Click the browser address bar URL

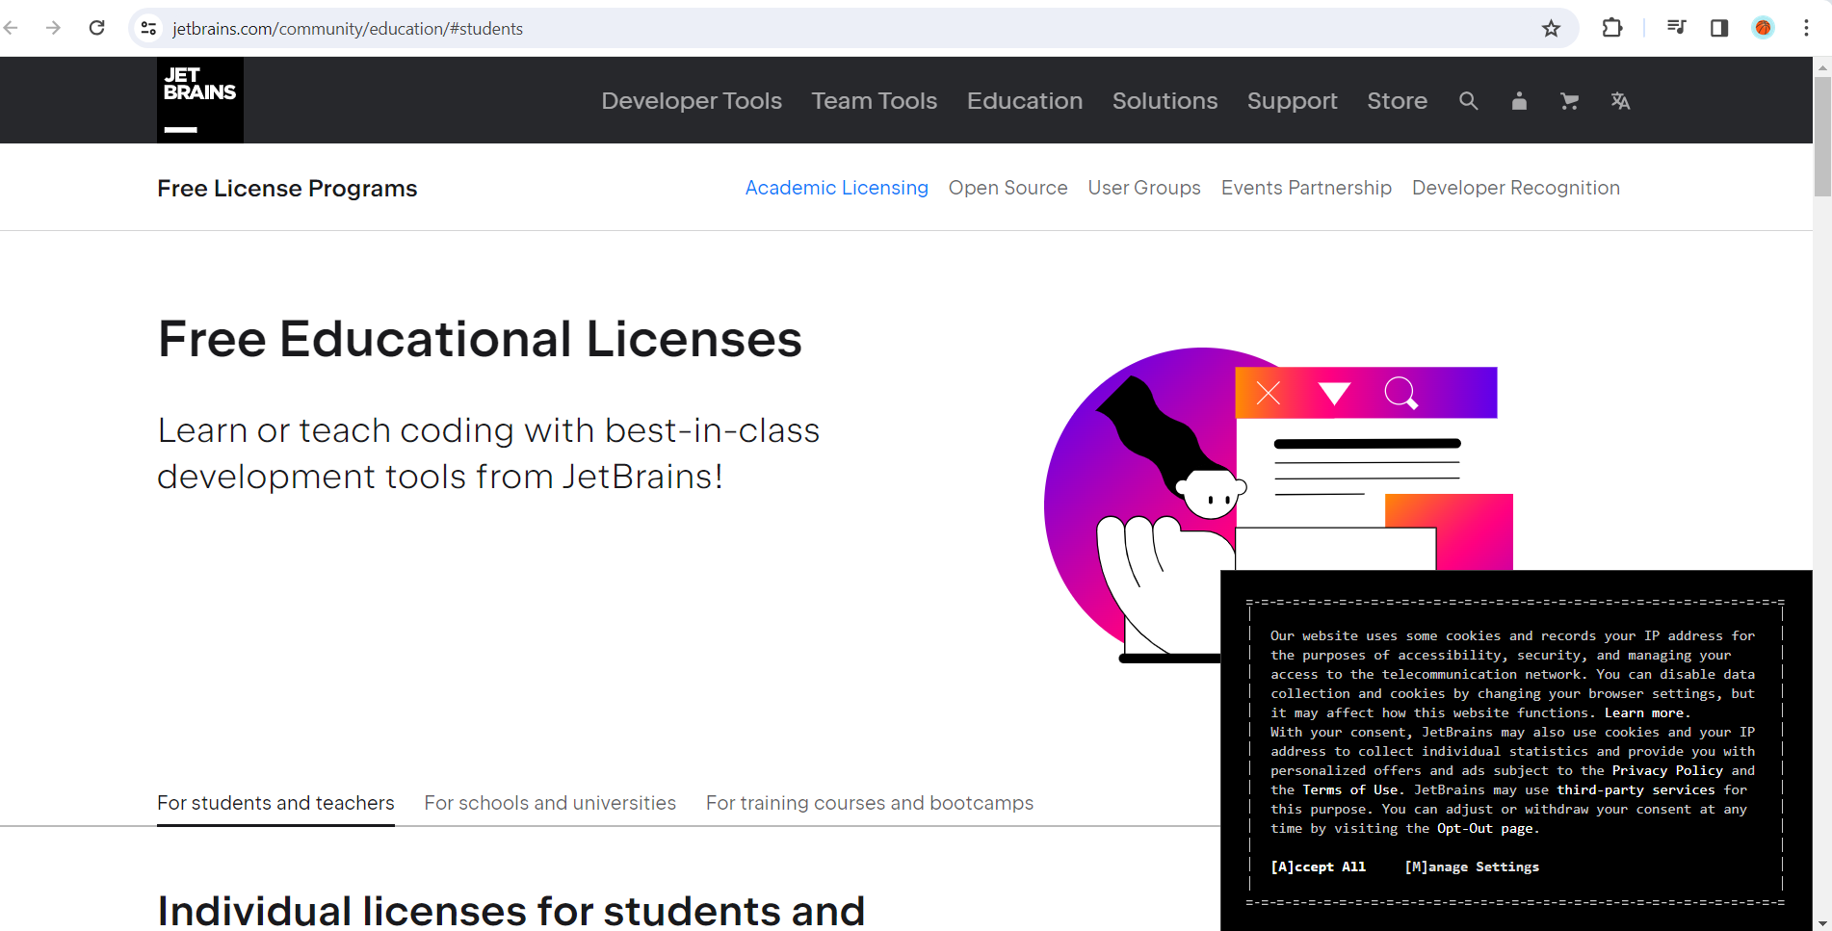point(348,29)
